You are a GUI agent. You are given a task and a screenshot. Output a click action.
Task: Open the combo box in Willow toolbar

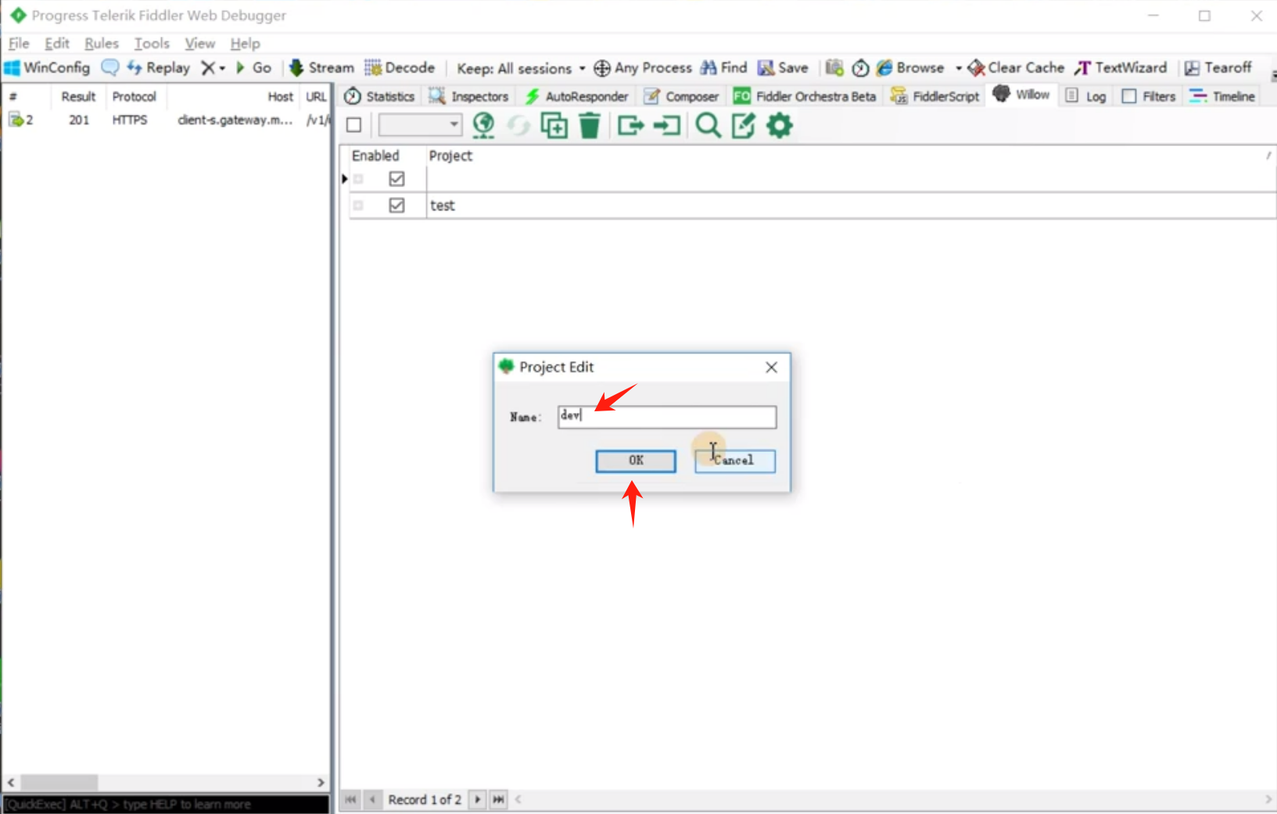click(x=420, y=125)
